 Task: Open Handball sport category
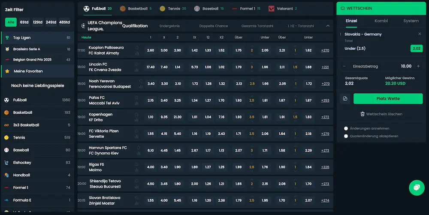click(x=37, y=175)
